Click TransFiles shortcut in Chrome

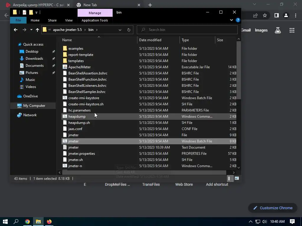pos(151,184)
